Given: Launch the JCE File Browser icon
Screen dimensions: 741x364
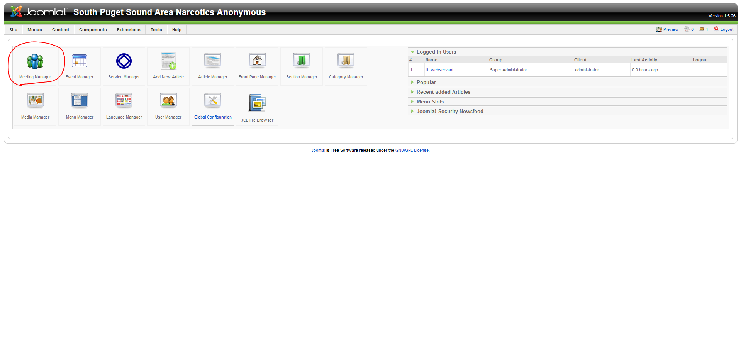Looking at the screenshot, I should point(257,103).
